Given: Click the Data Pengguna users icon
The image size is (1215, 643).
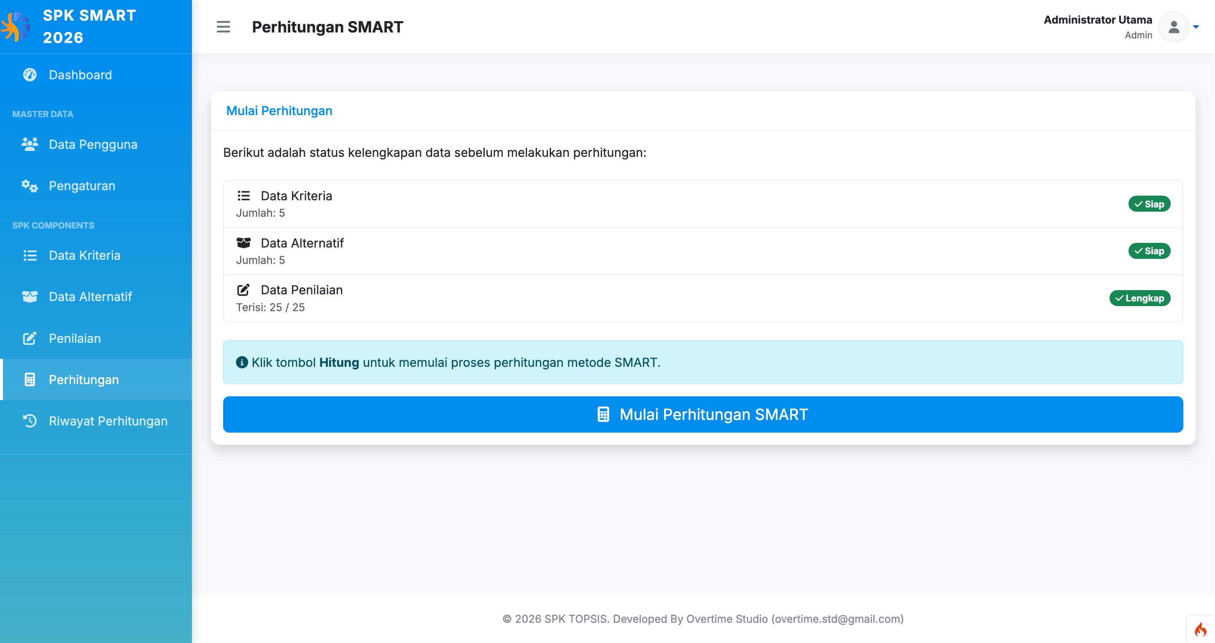Looking at the screenshot, I should coord(30,144).
